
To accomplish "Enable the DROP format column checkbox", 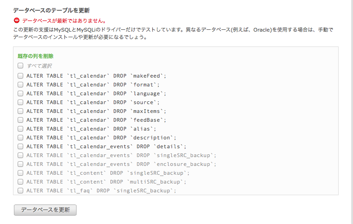I will point(20,85).
